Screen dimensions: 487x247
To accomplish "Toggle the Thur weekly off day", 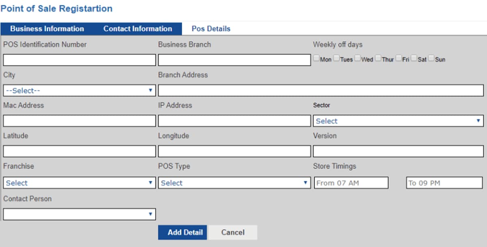I will 378,58.
